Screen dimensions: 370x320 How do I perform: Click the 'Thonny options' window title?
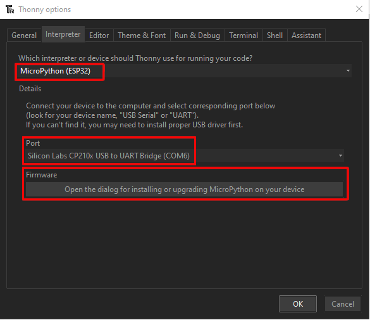click(45, 10)
